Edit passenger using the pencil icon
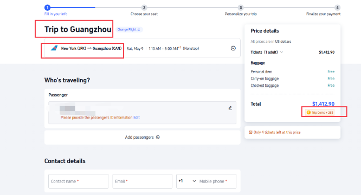The height and width of the screenshot is (195, 361). coord(230,108)
